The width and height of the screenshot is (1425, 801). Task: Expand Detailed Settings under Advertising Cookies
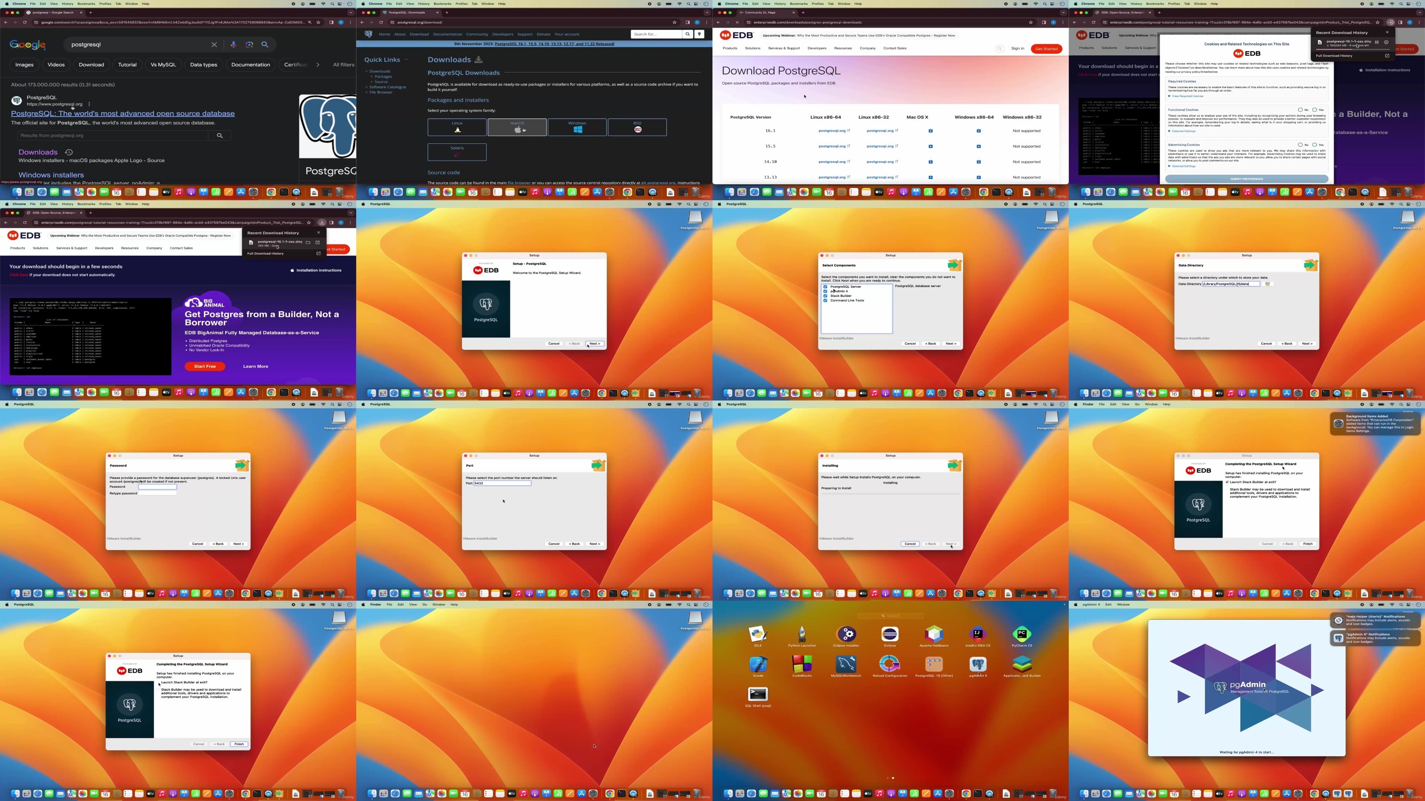tap(1182, 166)
